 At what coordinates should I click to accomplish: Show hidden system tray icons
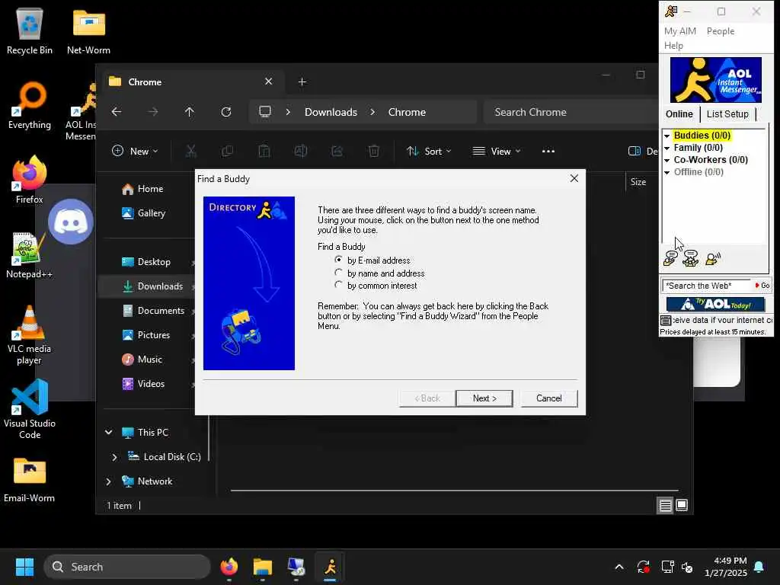click(x=619, y=567)
